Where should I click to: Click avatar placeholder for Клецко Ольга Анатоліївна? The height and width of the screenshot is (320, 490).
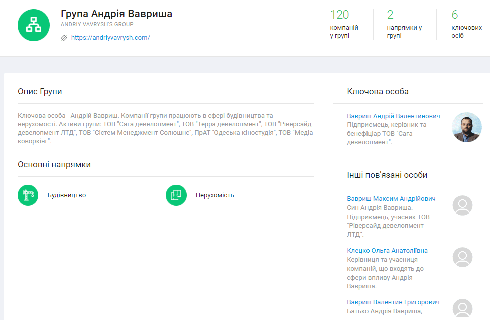[462, 257]
